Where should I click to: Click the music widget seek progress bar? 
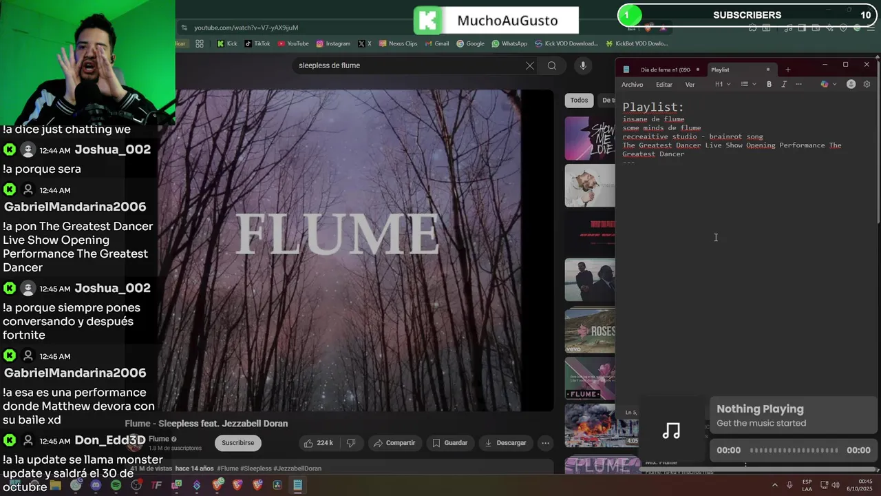(x=794, y=451)
